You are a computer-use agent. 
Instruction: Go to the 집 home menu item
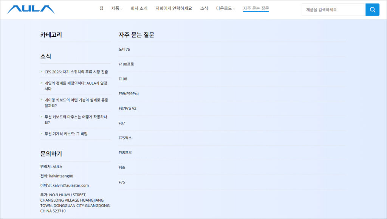point(101,8)
